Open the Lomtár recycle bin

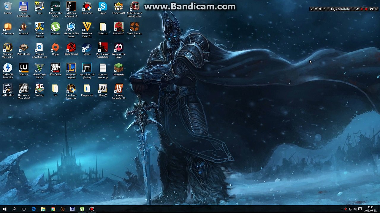click(8, 8)
